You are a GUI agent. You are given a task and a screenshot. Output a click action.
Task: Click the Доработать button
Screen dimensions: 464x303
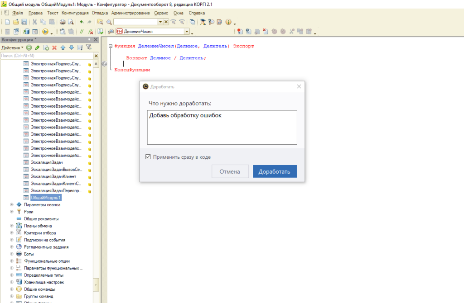pyautogui.click(x=275, y=171)
